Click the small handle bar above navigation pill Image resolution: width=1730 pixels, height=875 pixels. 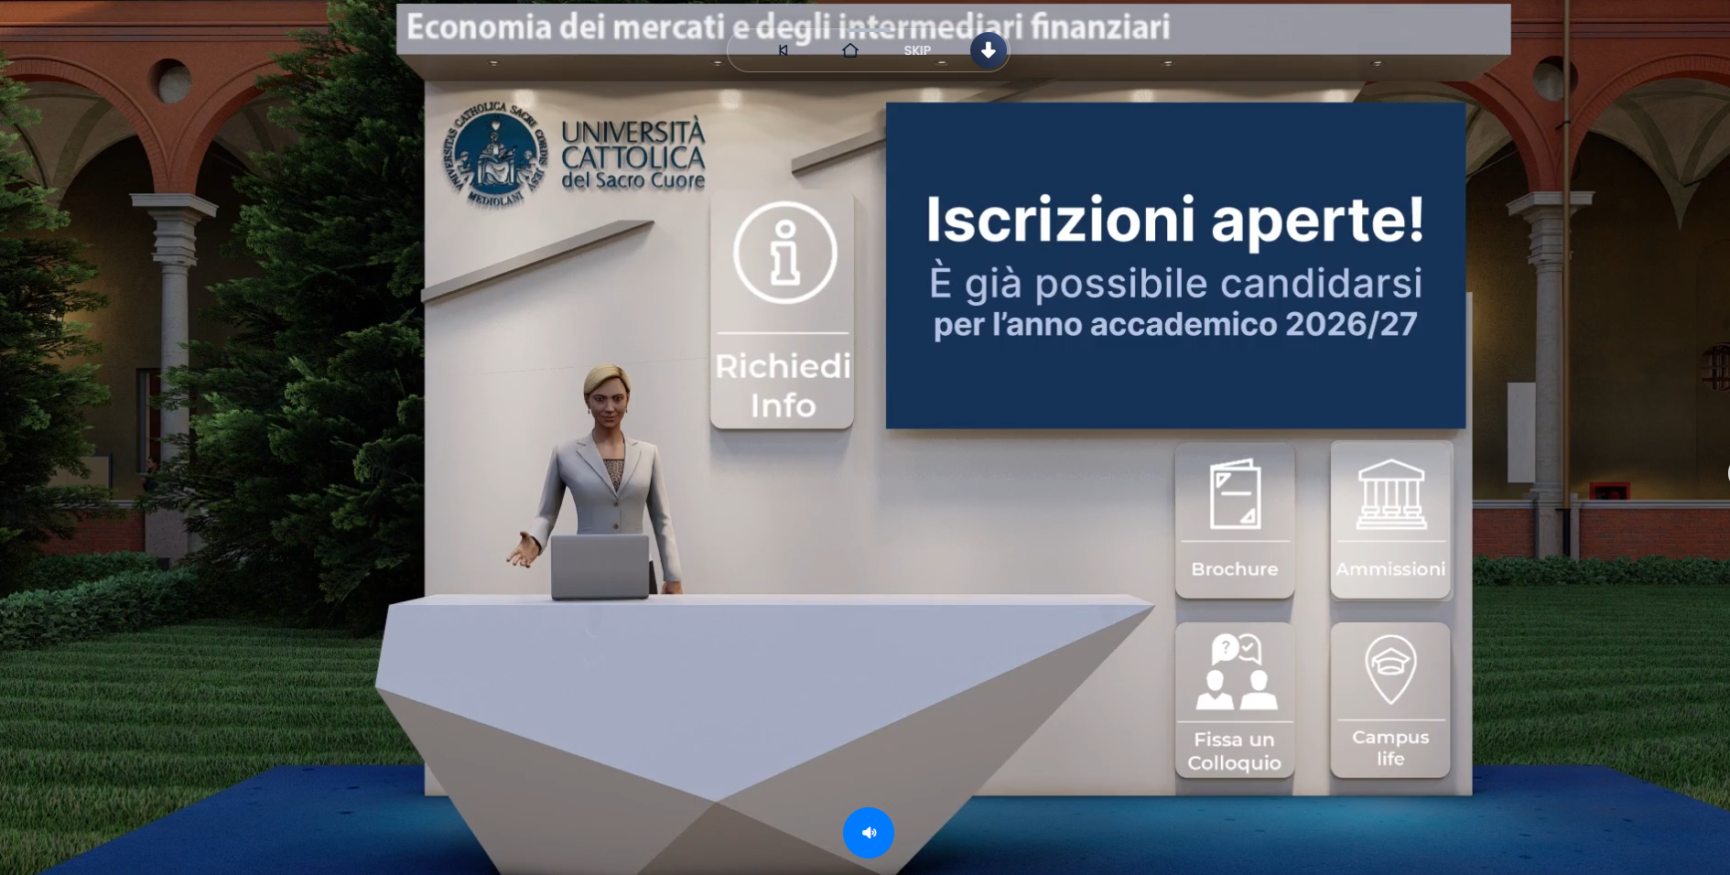[868, 32]
